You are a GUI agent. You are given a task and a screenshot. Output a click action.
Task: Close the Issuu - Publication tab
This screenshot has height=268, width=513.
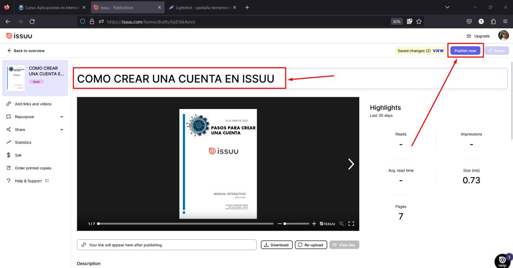coord(159,7)
